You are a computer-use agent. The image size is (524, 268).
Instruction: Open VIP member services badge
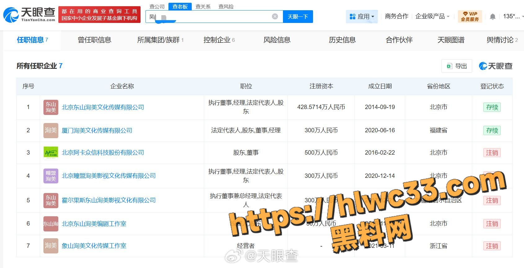click(470, 16)
